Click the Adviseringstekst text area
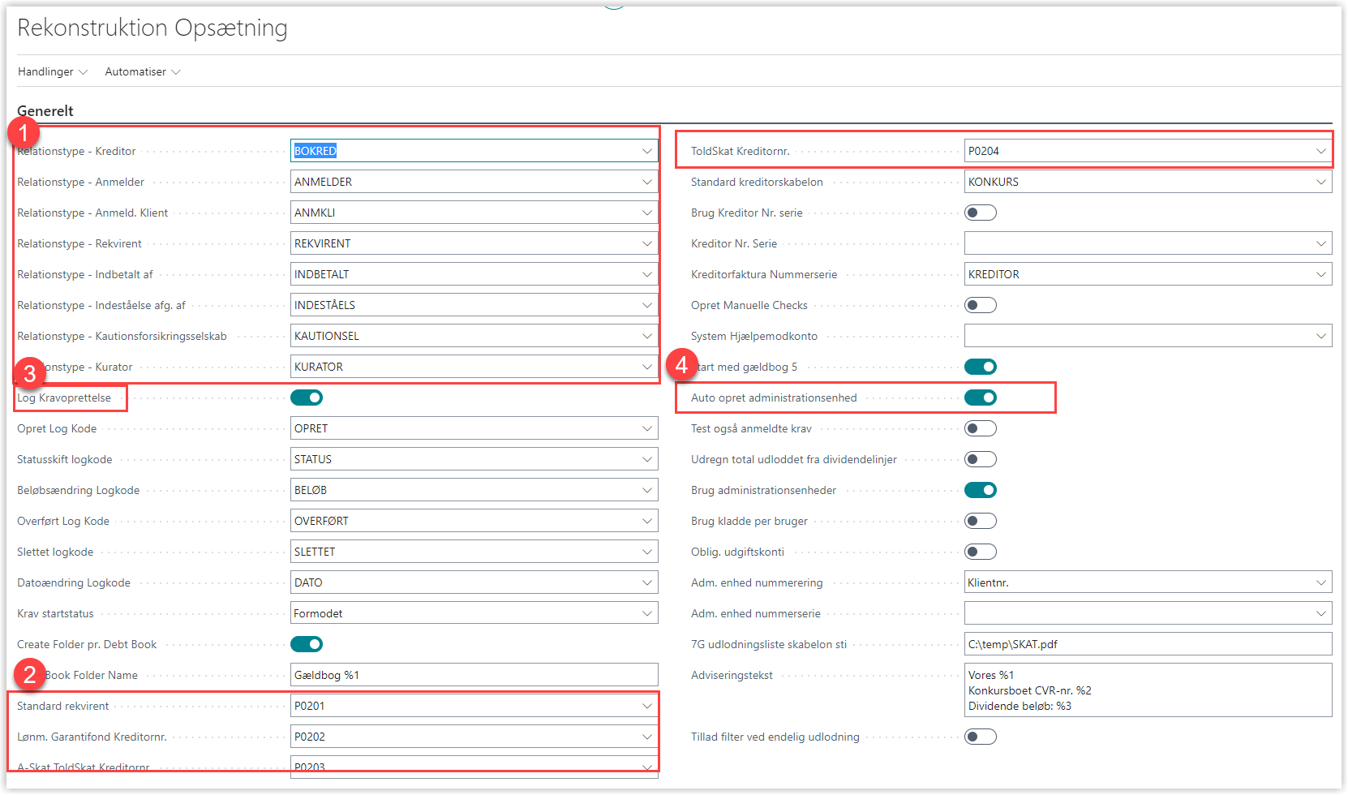 coord(1147,690)
